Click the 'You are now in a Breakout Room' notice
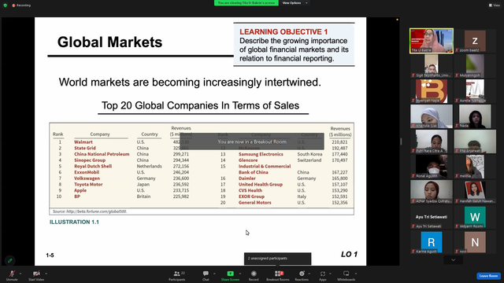The image size is (504, 283). [252, 141]
